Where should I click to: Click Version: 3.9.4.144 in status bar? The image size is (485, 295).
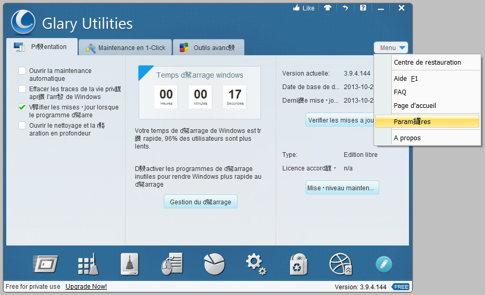tap(360, 287)
